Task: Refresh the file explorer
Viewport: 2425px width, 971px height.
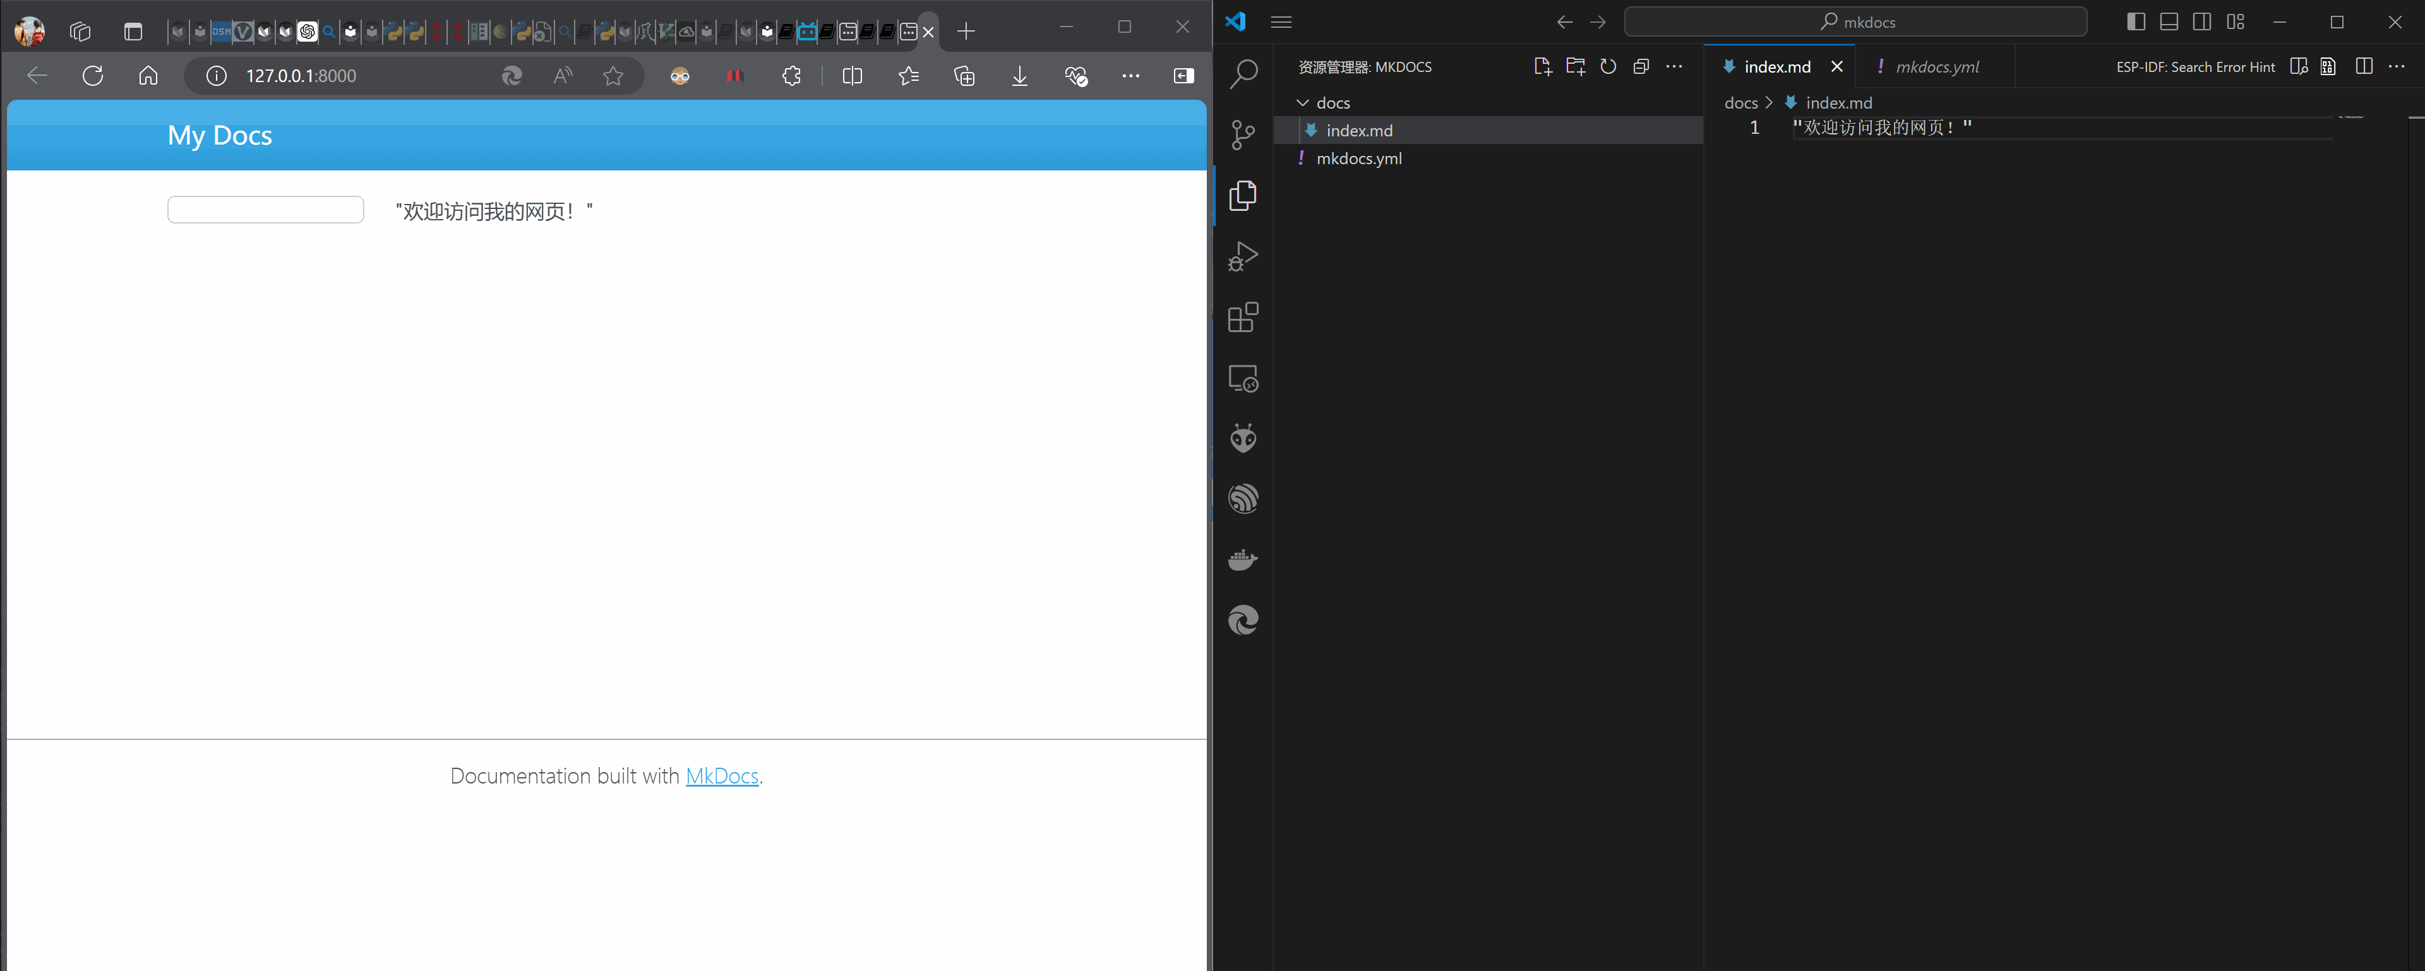Action: [1608, 67]
